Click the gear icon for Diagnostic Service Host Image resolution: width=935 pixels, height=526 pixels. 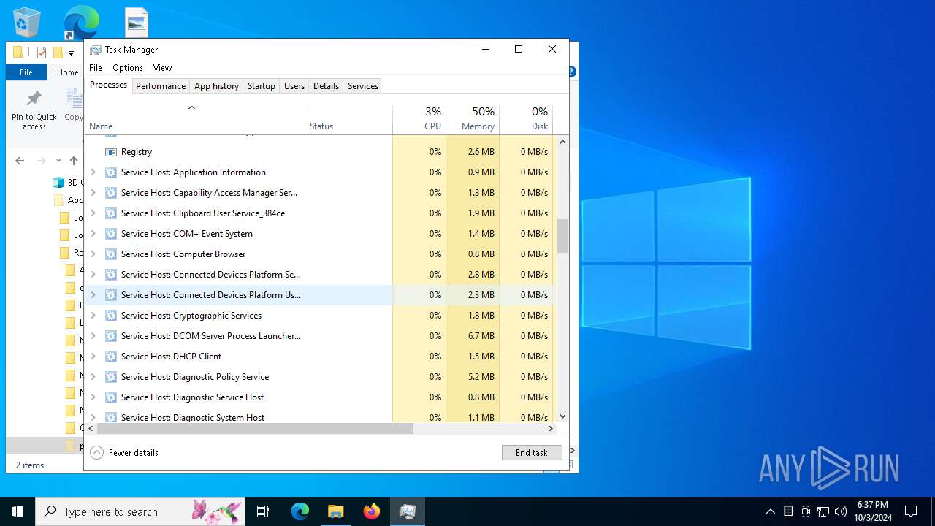click(x=111, y=397)
